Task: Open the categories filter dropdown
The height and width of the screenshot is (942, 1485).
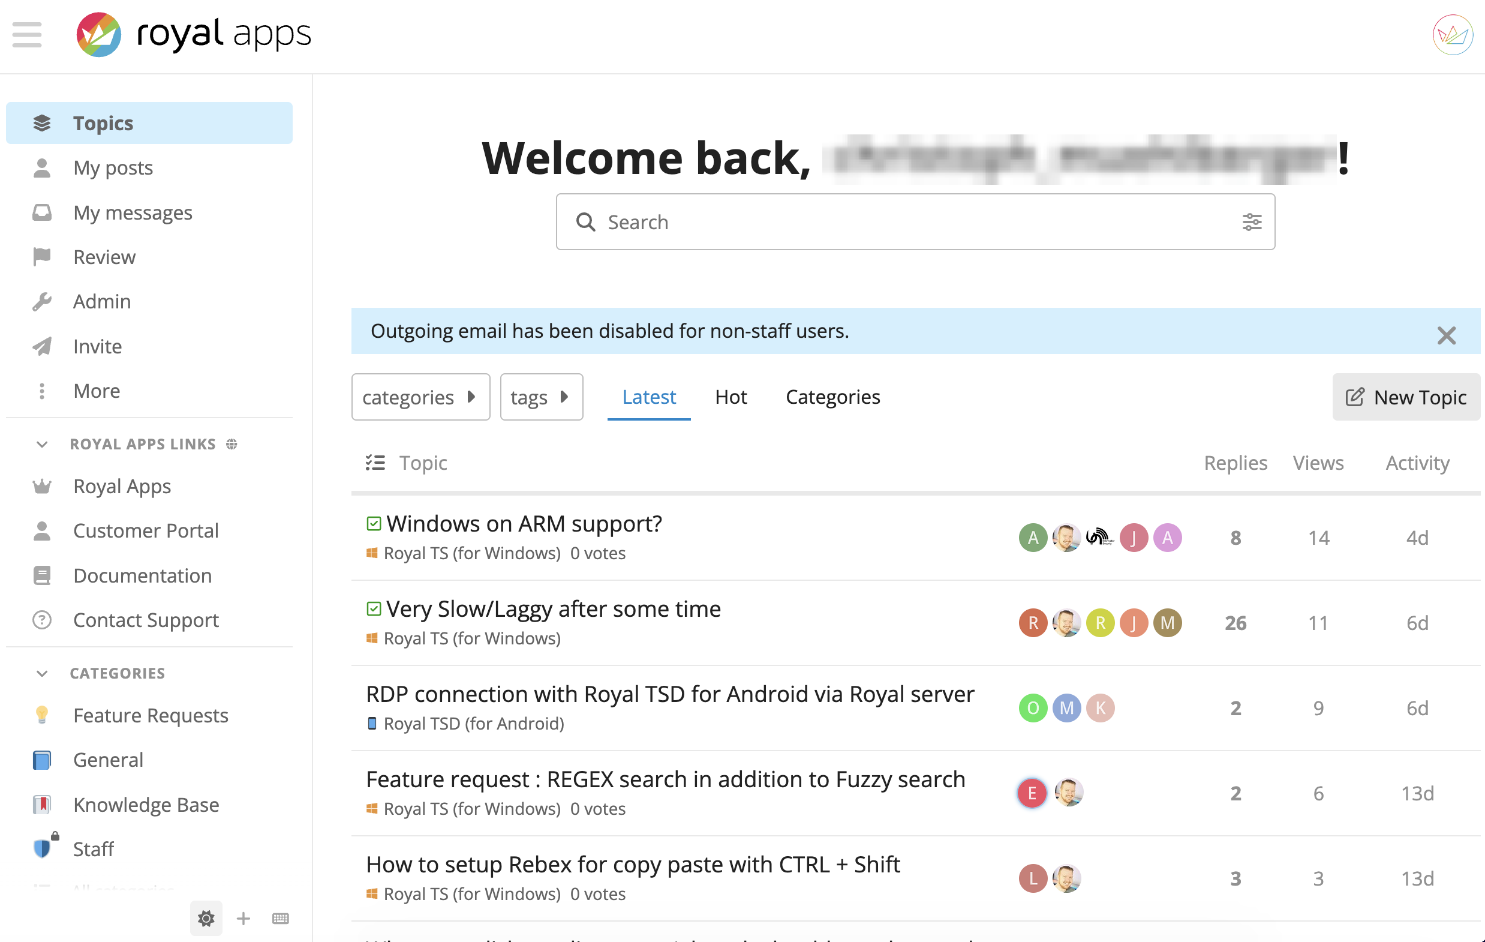Action: point(420,397)
